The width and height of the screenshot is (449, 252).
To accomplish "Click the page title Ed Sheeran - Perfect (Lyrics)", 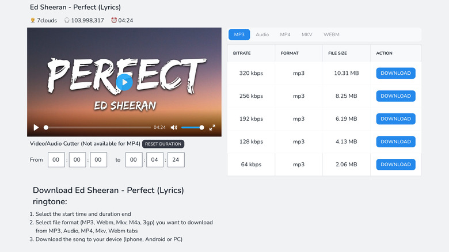I will point(75,7).
